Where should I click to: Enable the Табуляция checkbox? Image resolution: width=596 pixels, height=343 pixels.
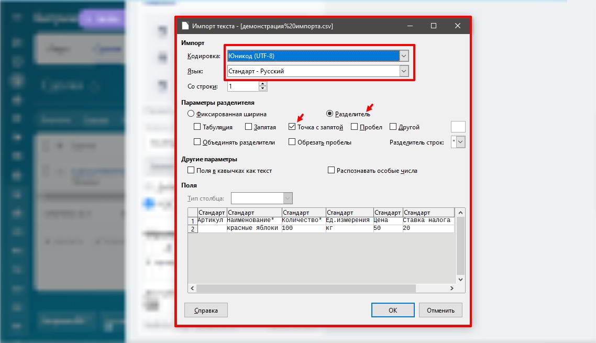click(x=197, y=127)
